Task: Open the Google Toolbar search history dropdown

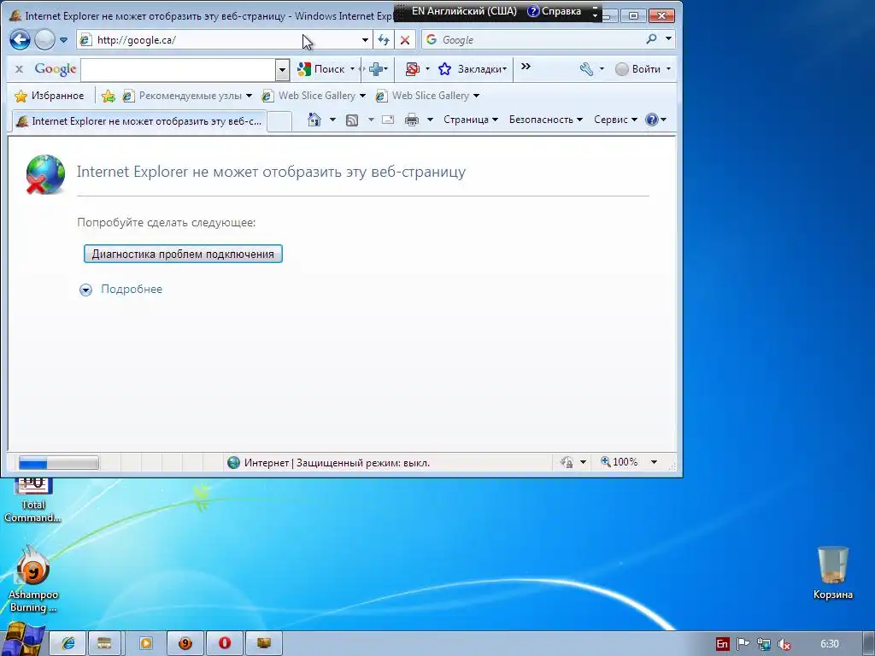Action: [x=282, y=70]
